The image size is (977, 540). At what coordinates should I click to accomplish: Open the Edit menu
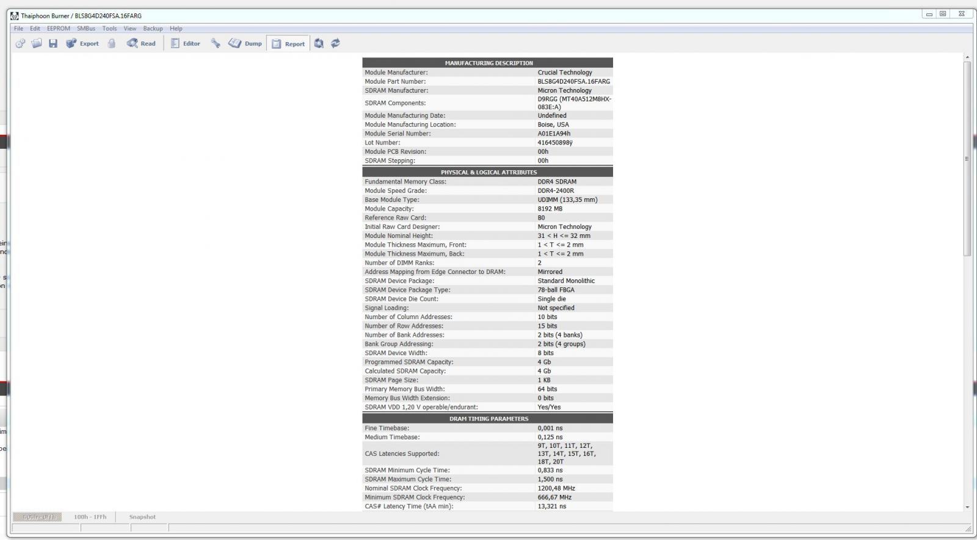pos(35,29)
